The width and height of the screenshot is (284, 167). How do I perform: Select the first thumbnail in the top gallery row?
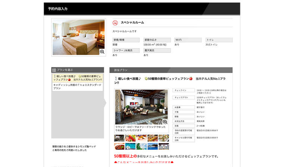(119, 138)
